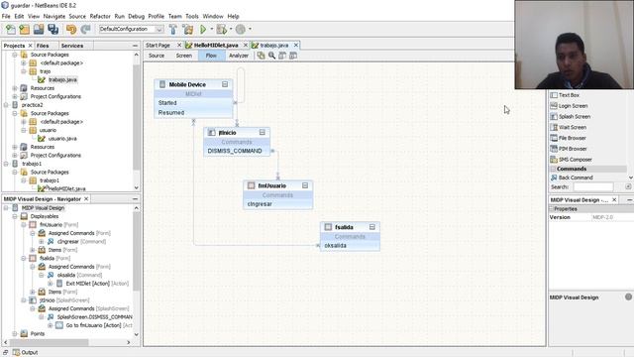Switch to the Flow view

click(x=211, y=56)
